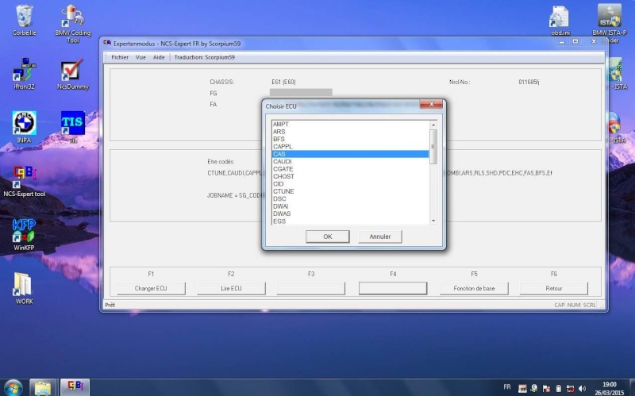
Task: Click the ECU list scrollbar up arrow
Action: click(433, 125)
